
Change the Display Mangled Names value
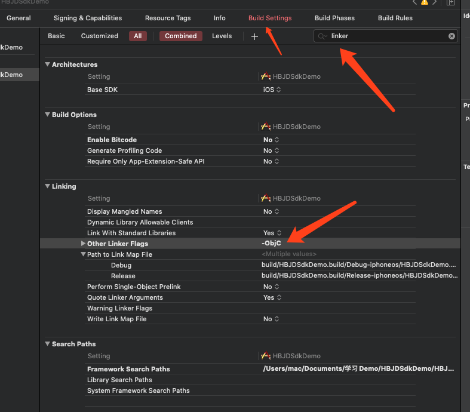coord(271,211)
